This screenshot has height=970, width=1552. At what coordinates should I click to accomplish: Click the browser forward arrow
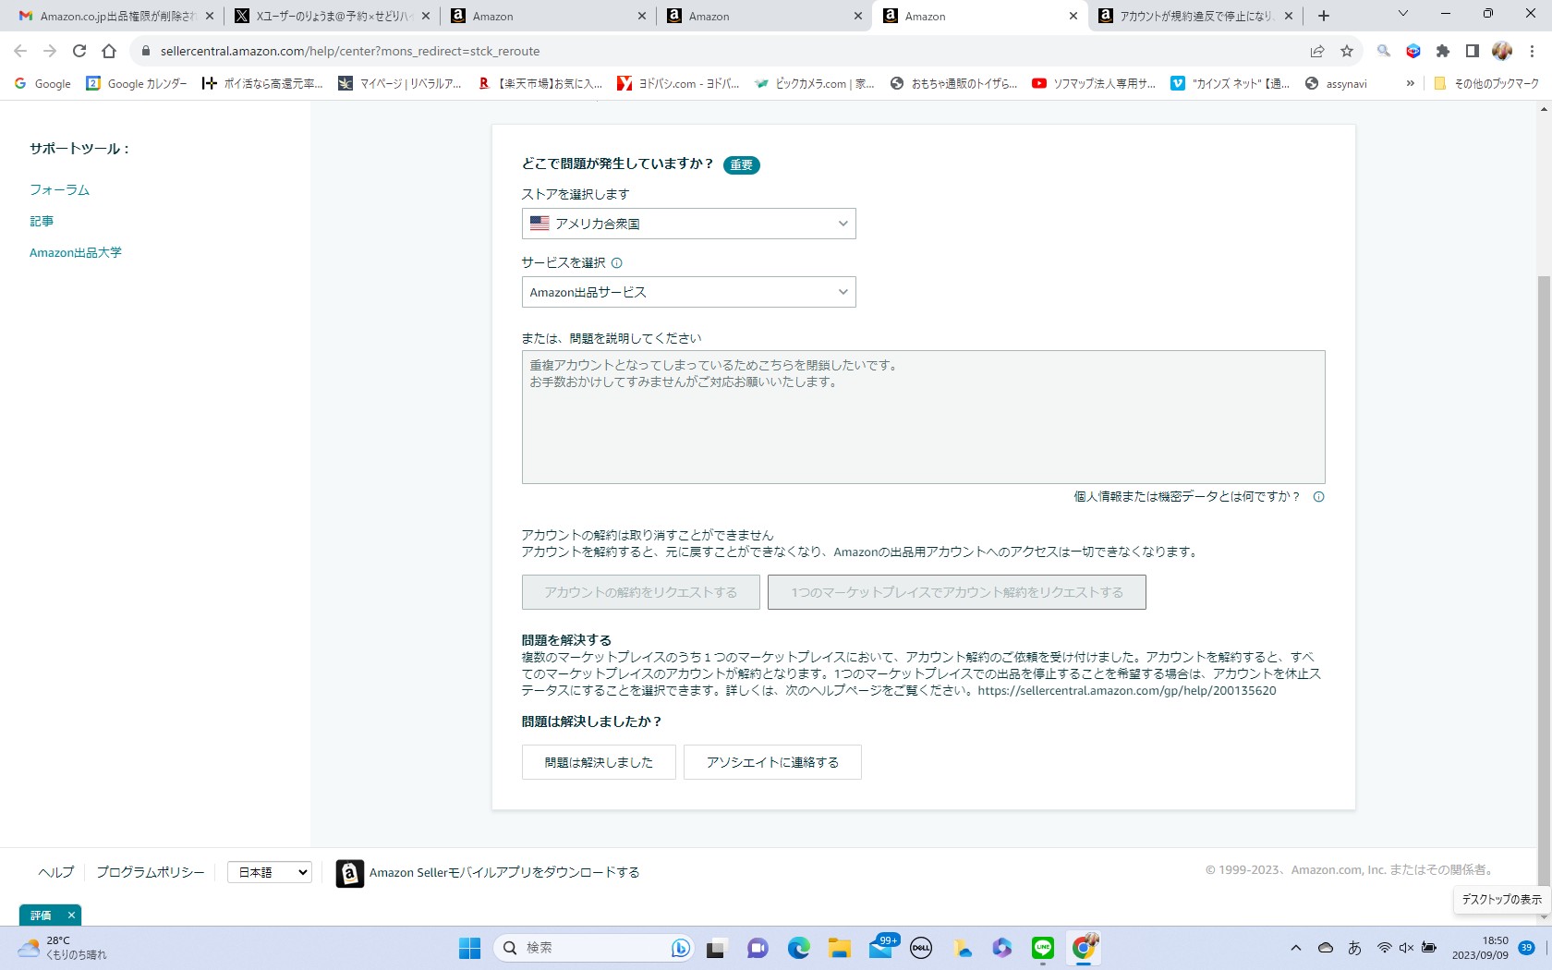click(50, 51)
